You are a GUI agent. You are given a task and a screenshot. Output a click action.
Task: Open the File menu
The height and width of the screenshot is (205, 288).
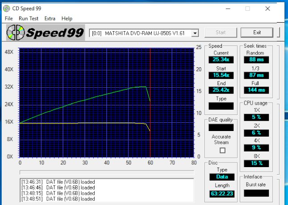tap(9, 19)
